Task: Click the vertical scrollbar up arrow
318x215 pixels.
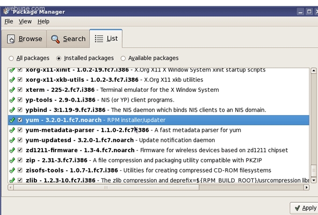Action: coord(314,70)
